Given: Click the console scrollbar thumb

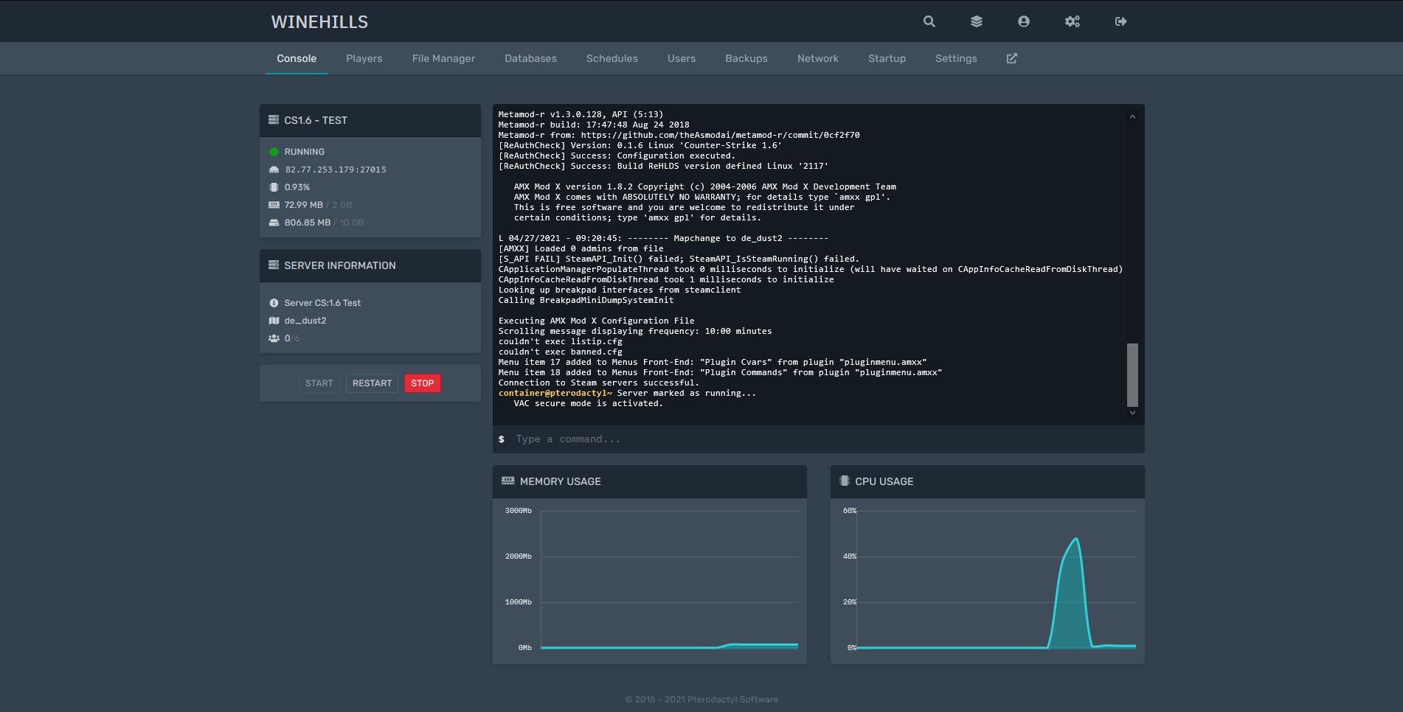Looking at the screenshot, I should tap(1132, 374).
